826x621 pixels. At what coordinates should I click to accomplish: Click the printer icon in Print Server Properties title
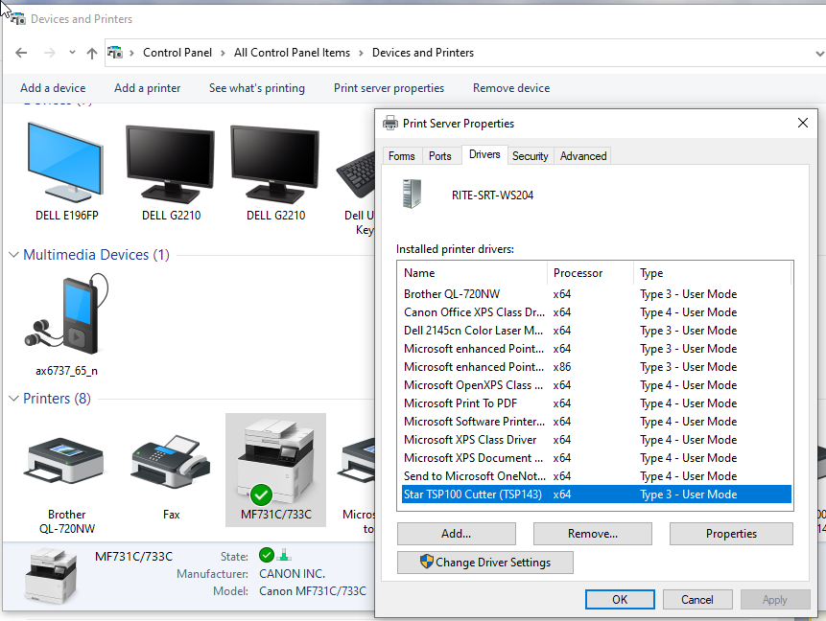[x=390, y=124]
